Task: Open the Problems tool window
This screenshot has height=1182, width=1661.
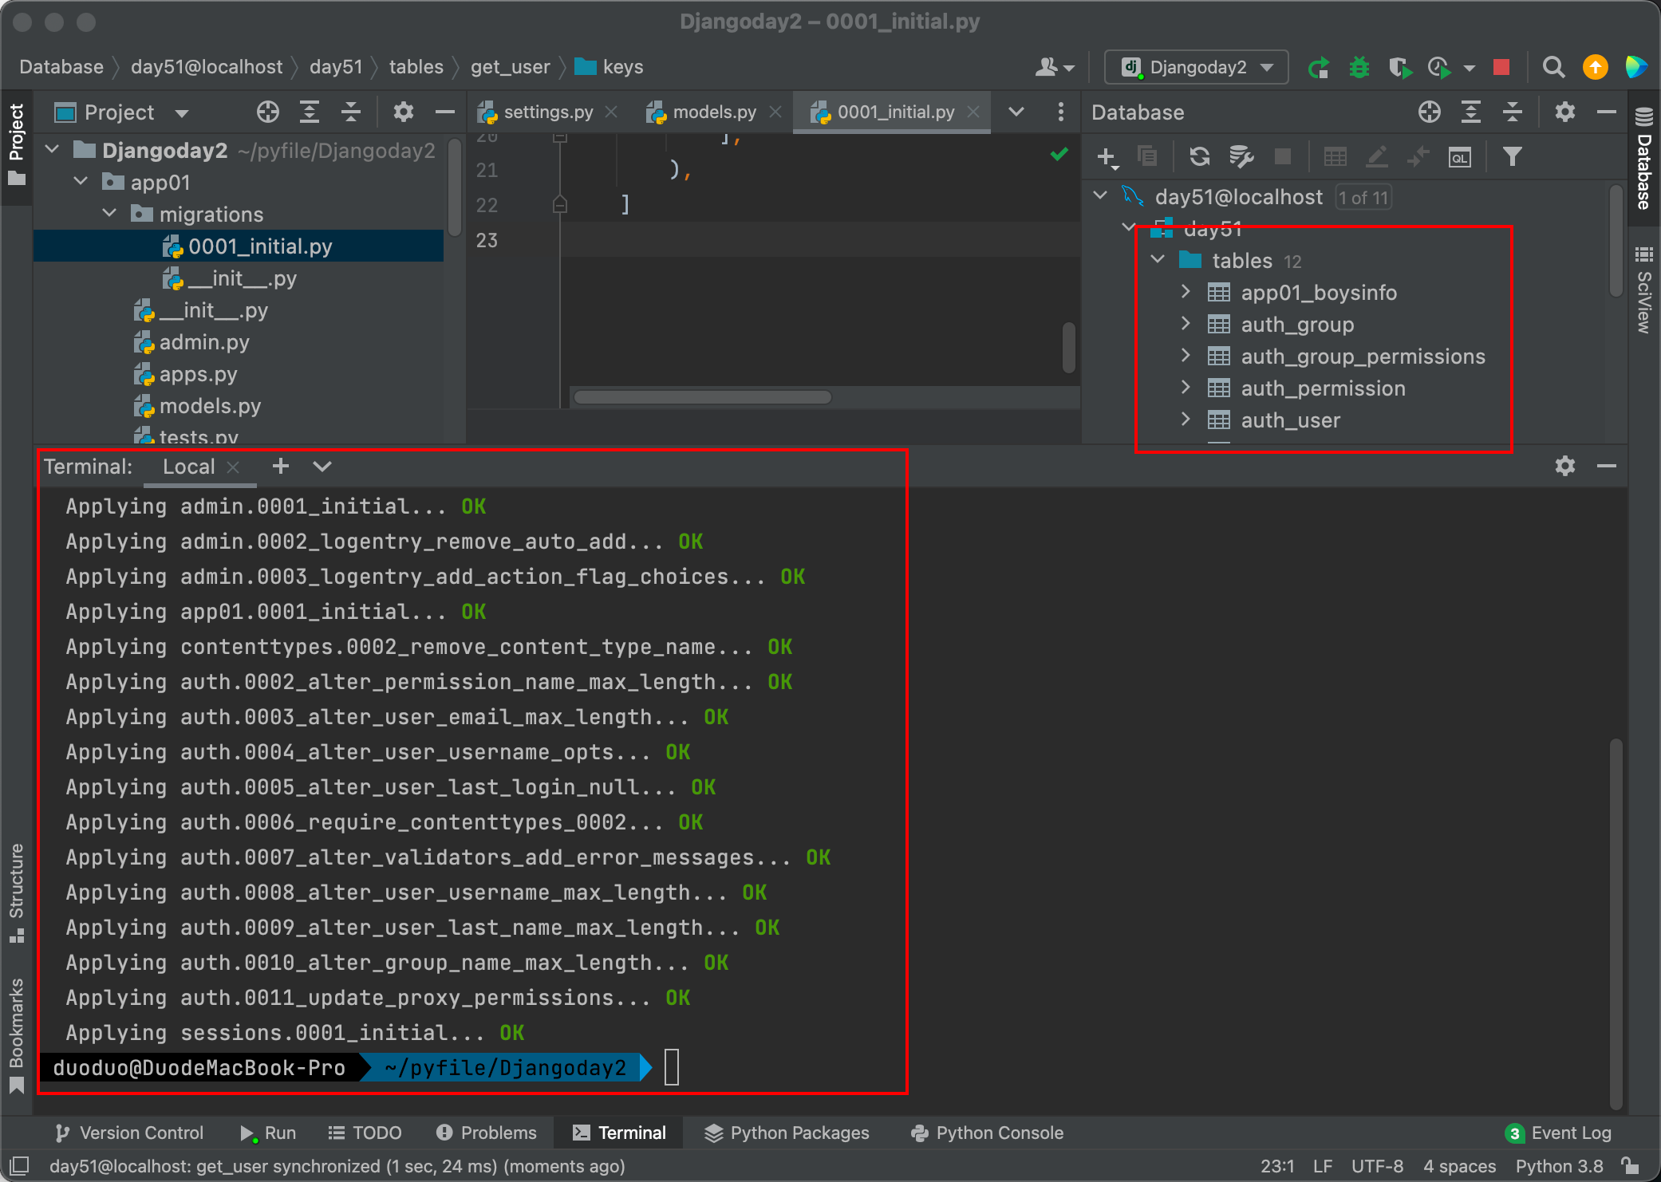Action: coord(487,1133)
